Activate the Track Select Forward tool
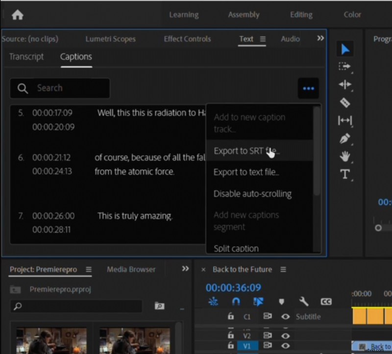Screen dimensions: 392x354 click(345, 67)
